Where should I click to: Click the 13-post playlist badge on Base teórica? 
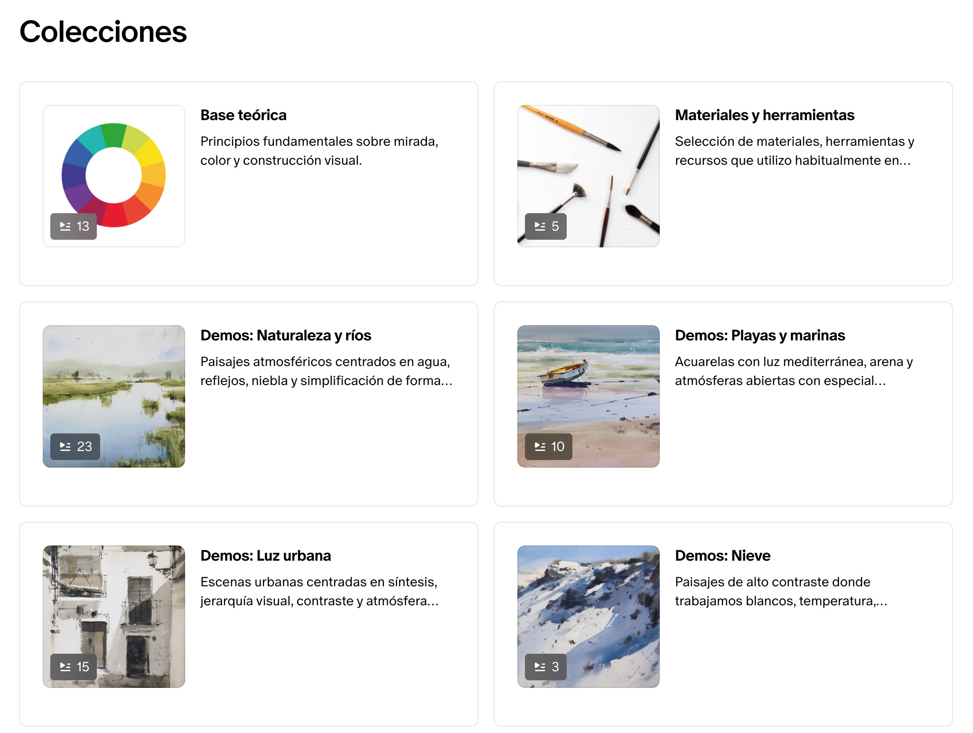[x=74, y=226]
